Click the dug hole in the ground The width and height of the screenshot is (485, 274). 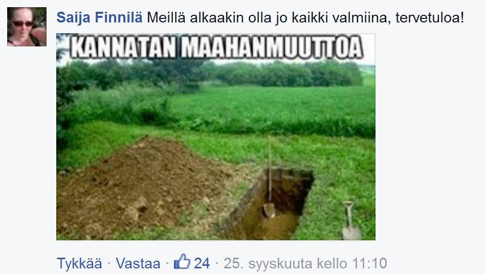269,204
